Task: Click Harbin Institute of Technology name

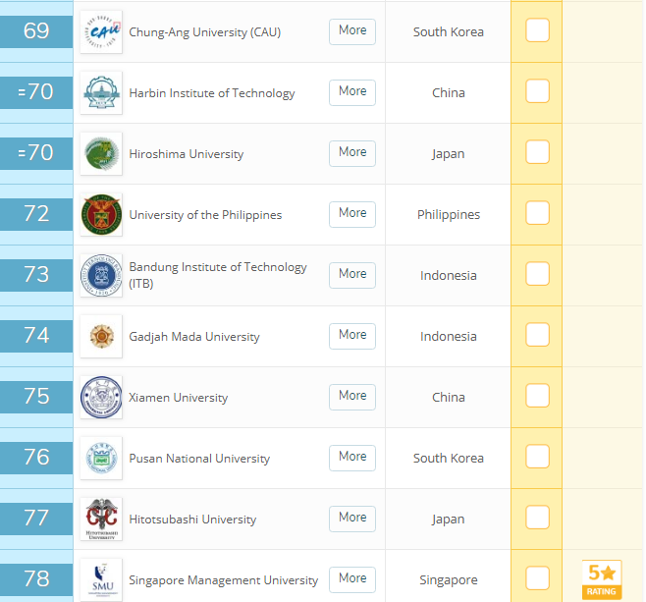Action: pyautogui.click(x=212, y=93)
